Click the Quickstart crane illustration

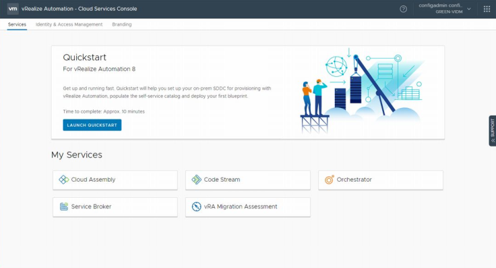pyautogui.click(x=362, y=90)
